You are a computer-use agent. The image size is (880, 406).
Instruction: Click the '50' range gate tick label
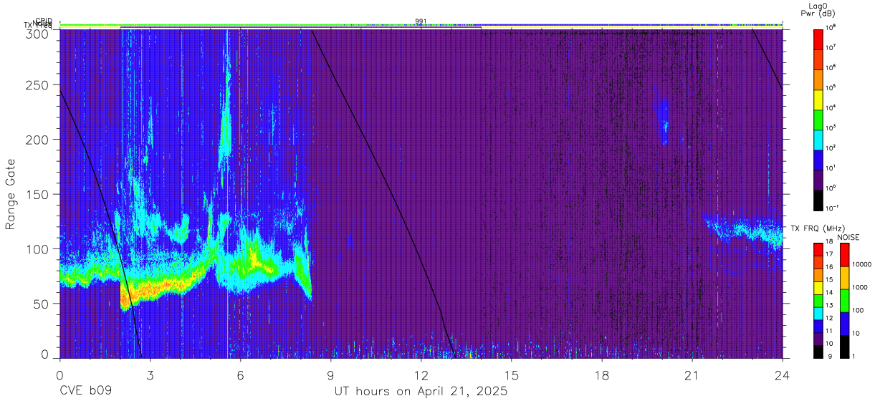coord(40,304)
